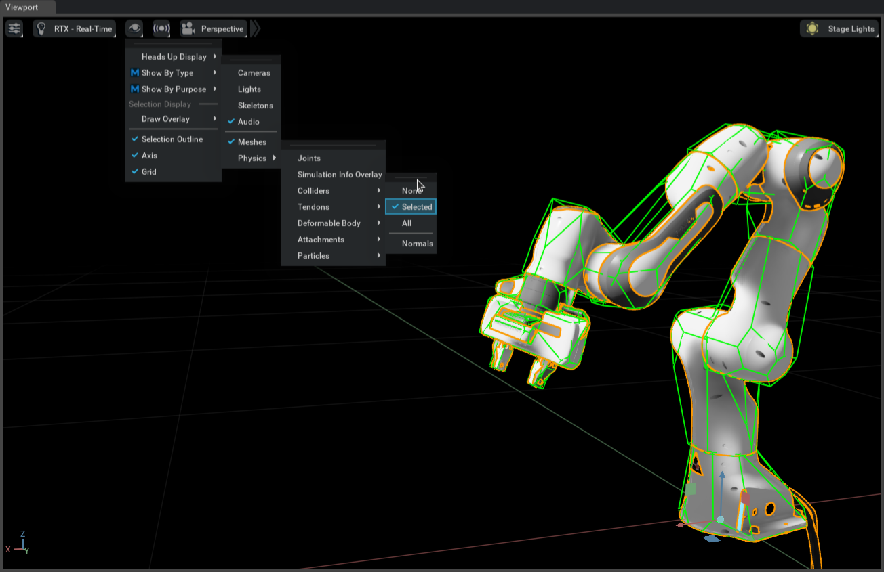
Task: Click the RTX - Real-Time lightbulb icon
Action: tap(42, 29)
